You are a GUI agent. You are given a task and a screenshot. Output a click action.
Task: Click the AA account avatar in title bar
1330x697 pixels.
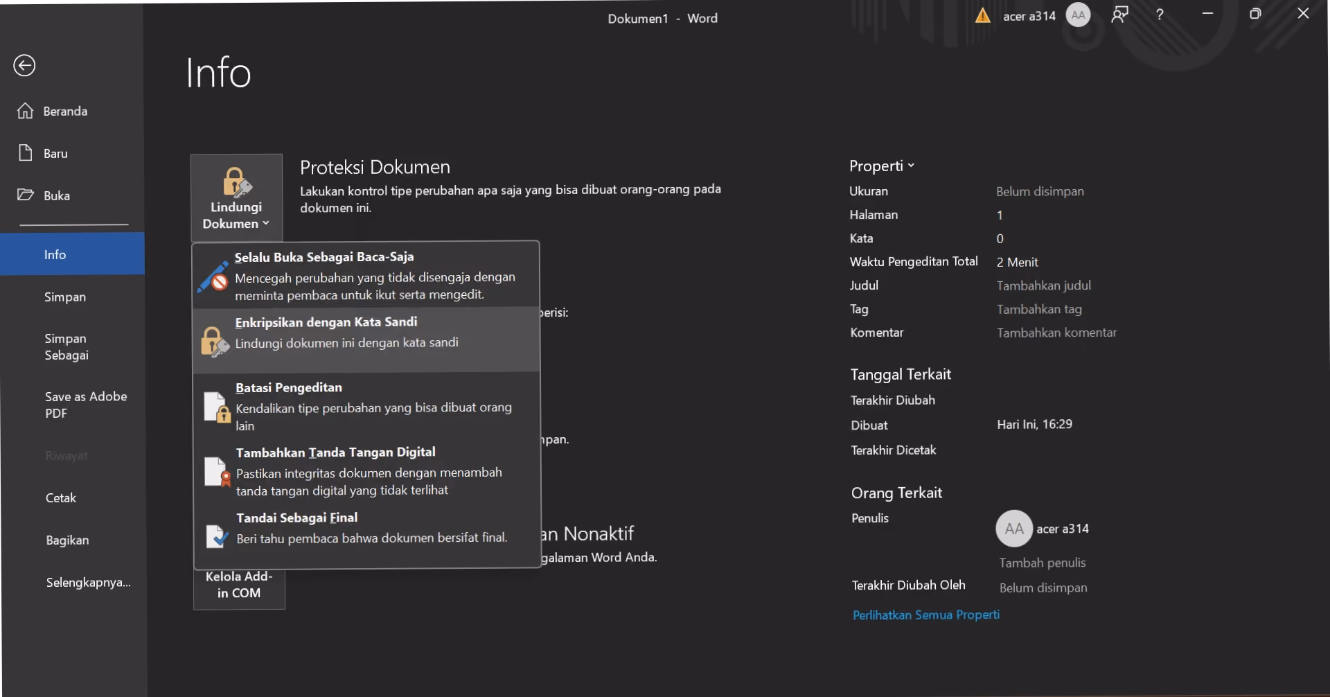click(x=1078, y=15)
